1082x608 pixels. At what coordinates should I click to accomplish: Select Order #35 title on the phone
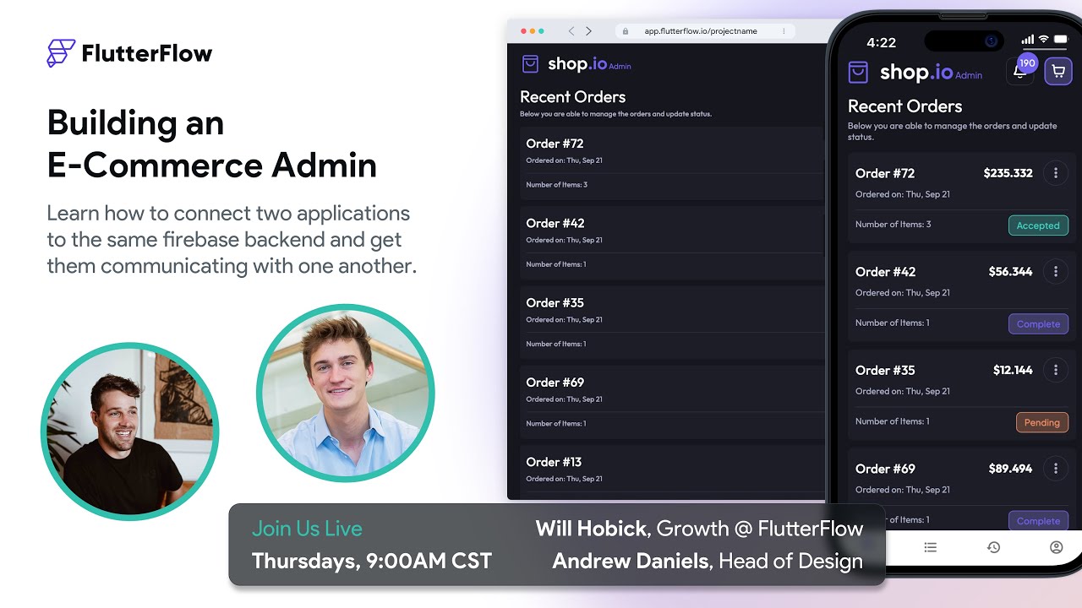(885, 370)
